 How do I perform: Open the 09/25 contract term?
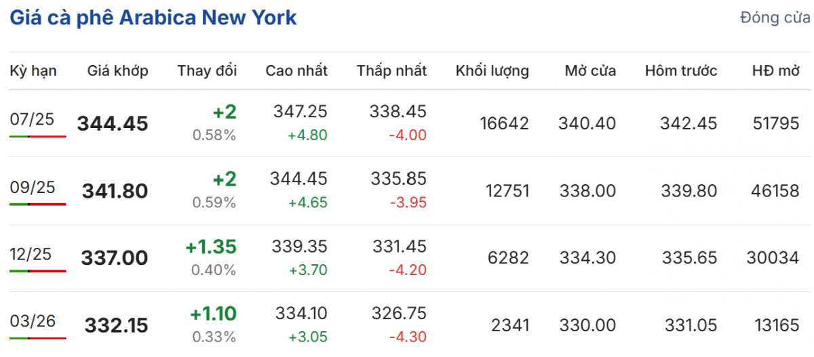pos(31,186)
